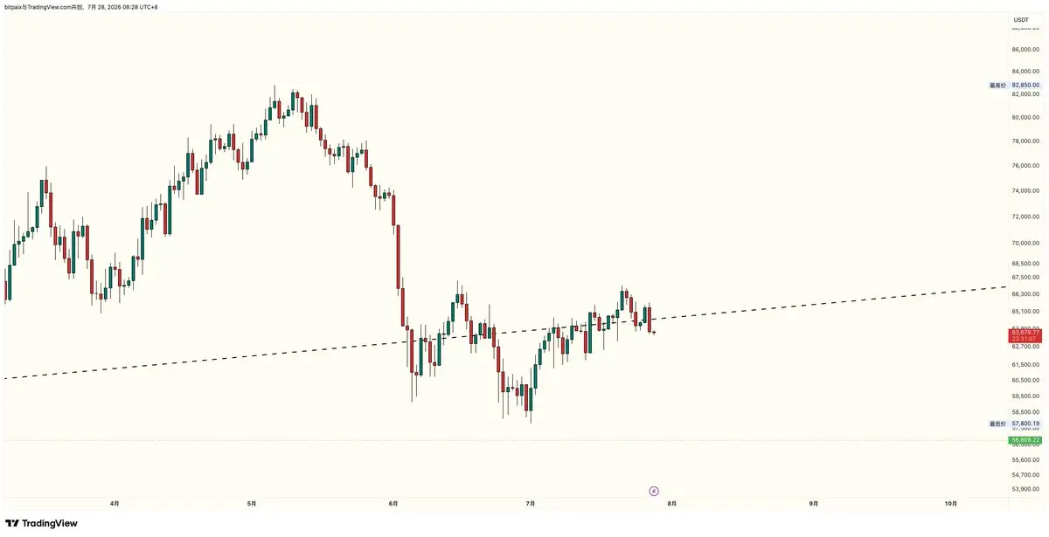The height and width of the screenshot is (537, 1049).
Task: Click the highest price 82,850.00 label
Action: point(1025,86)
